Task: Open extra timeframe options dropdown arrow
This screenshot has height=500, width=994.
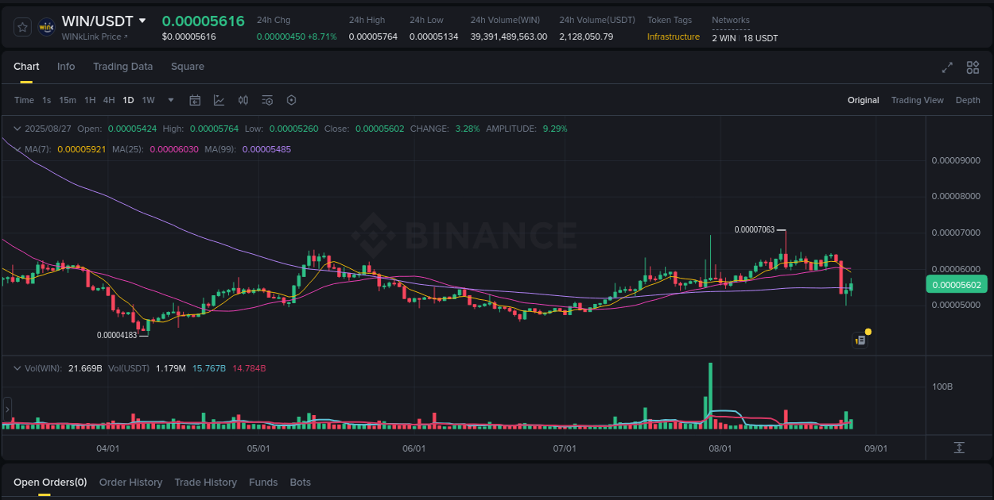Action: tap(170, 100)
